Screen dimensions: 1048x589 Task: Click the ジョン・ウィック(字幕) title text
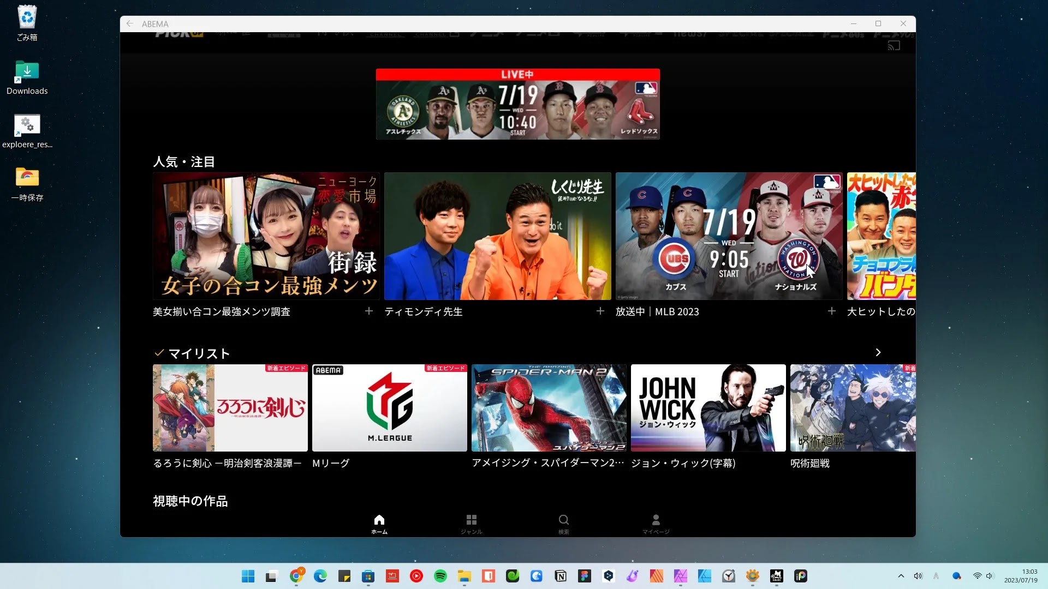[x=683, y=463]
